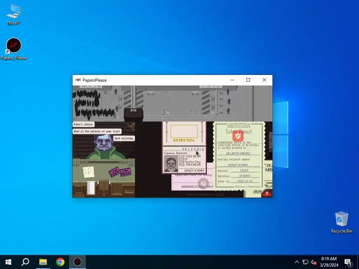This screenshot has height=269, width=359.
Task: Click the dotted Entry Visa stamp area
Action: pyautogui.click(x=184, y=132)
